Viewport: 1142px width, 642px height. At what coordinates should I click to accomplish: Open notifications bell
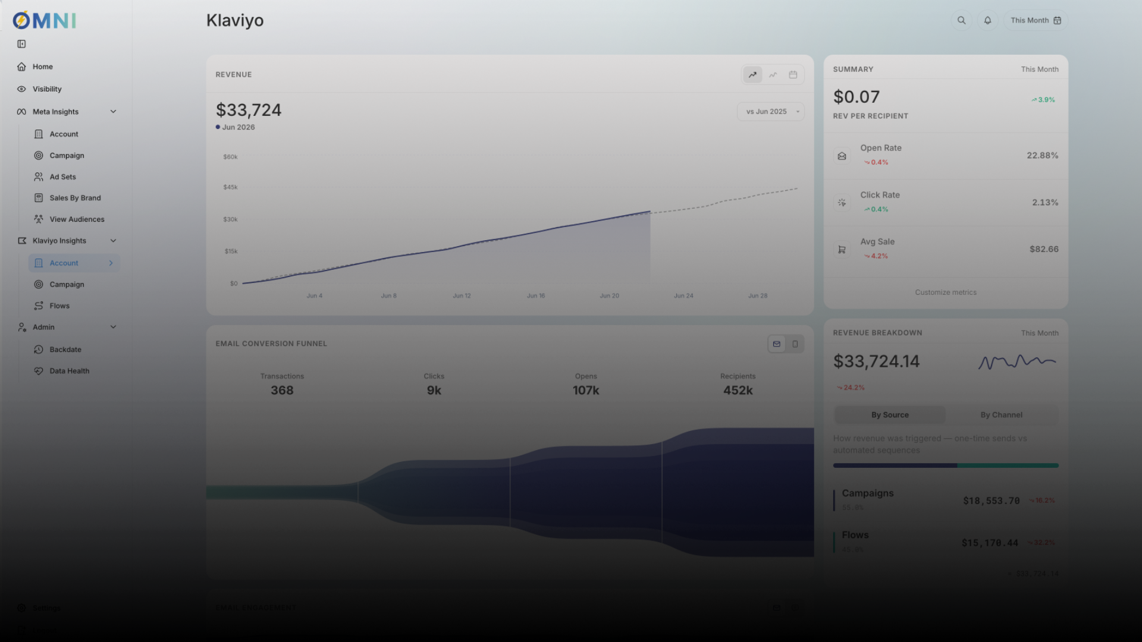pyautogui.click(x=987, y=20)
